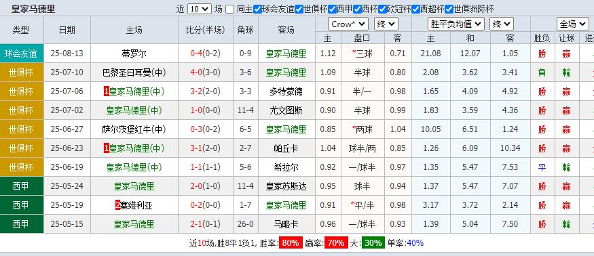Open the 0-4(0-2) score on 25-08-13

205,54
